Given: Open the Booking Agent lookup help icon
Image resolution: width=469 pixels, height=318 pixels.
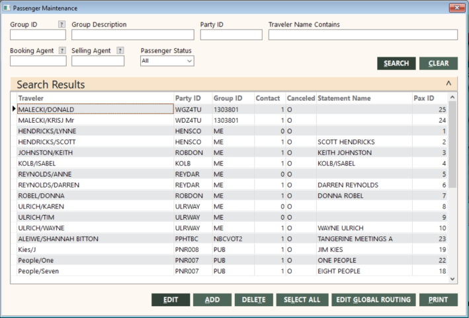Looking at the screenshot, I should [62, 50].
